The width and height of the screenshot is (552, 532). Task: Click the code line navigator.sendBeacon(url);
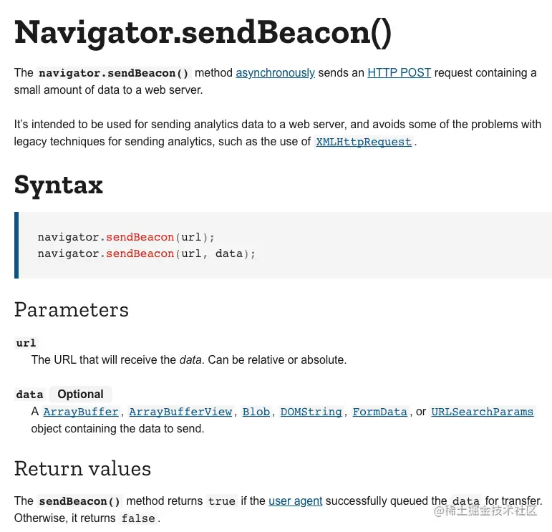click(x=126, y=237)
